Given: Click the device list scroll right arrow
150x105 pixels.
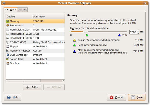Looking at the screenshot, I should (63, 81).
